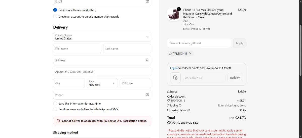The width and height of the screenshot is (302, 138).
Task: Click the help icon in the Email field
Action: [147, 1]
